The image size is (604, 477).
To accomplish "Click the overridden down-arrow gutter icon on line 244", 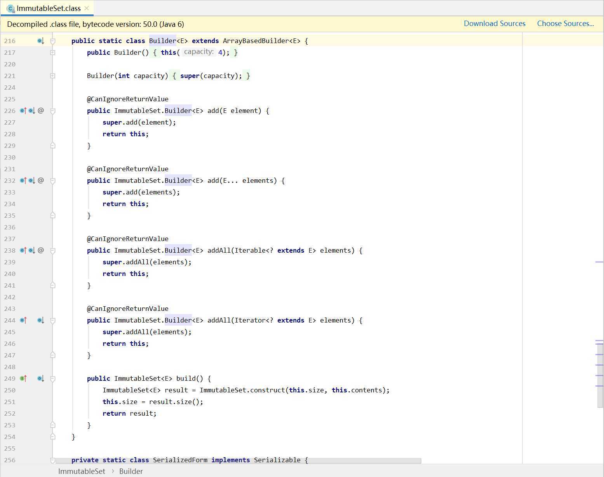I will click(x=40, y=320).
